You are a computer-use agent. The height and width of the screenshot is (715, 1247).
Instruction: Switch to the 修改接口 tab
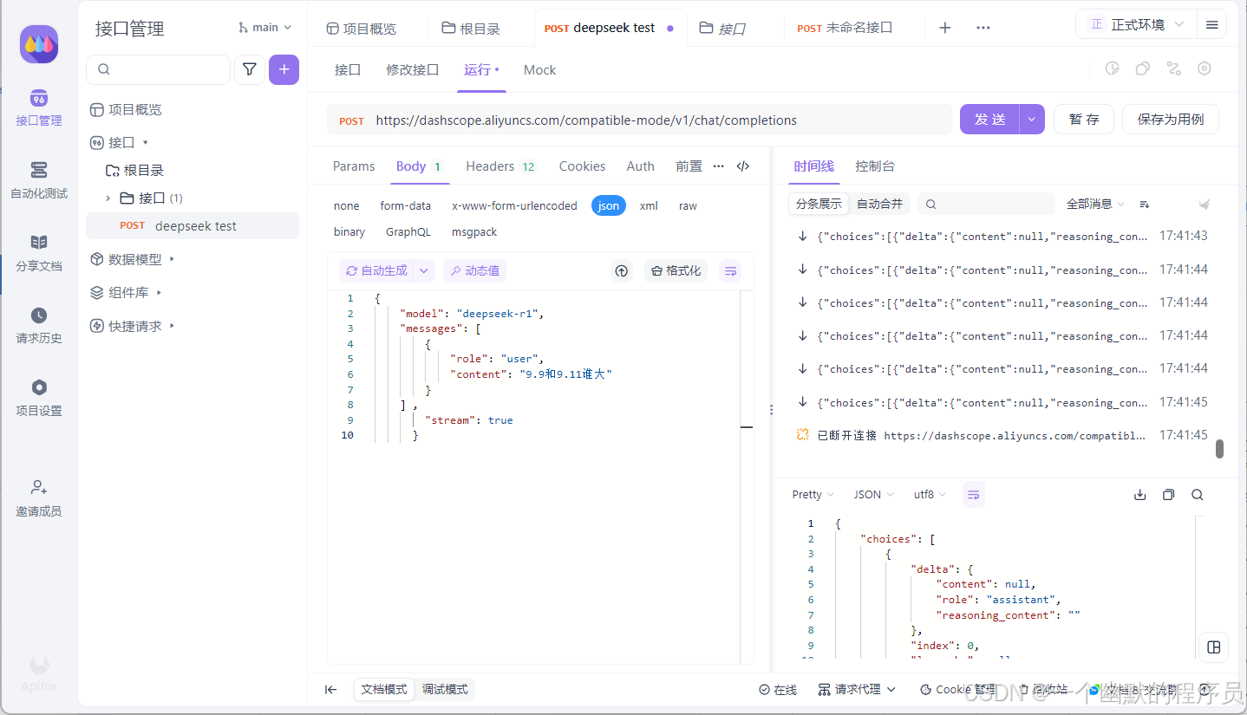[413, 70]
